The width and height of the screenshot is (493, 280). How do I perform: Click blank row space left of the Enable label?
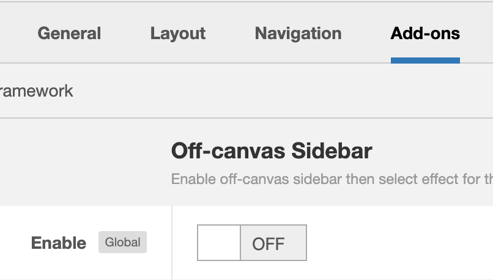coord(13,243)
